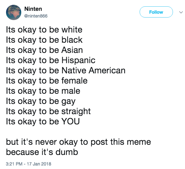Expand the tweet options chevron menu

click(x=181, y=12)
